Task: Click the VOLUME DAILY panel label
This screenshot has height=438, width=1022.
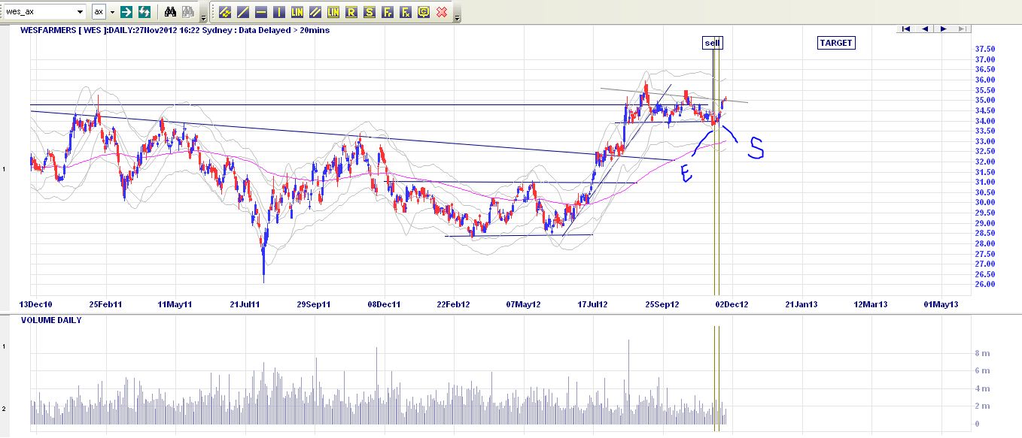Action: point(51,320)
